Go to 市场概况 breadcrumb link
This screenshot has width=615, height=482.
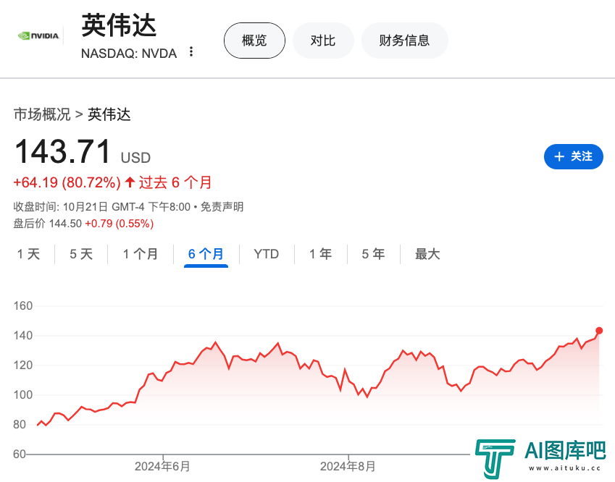(42, 114)
